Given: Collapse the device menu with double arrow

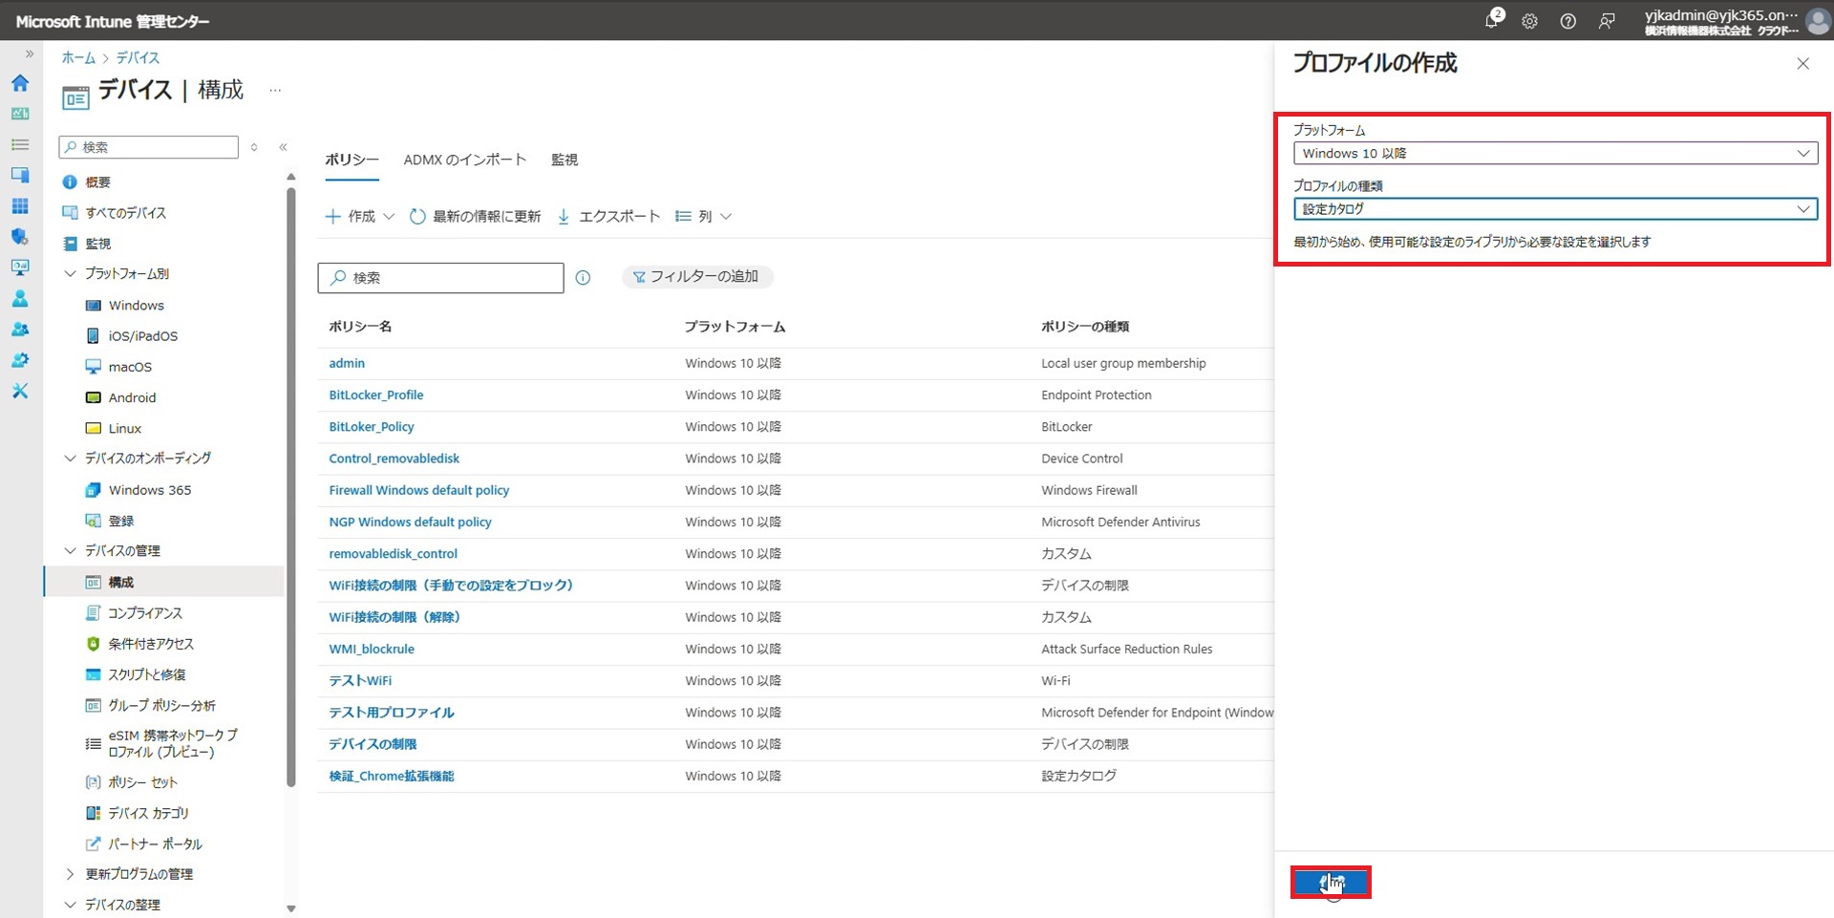Looking at the screenshot, I should pos(283,147).
